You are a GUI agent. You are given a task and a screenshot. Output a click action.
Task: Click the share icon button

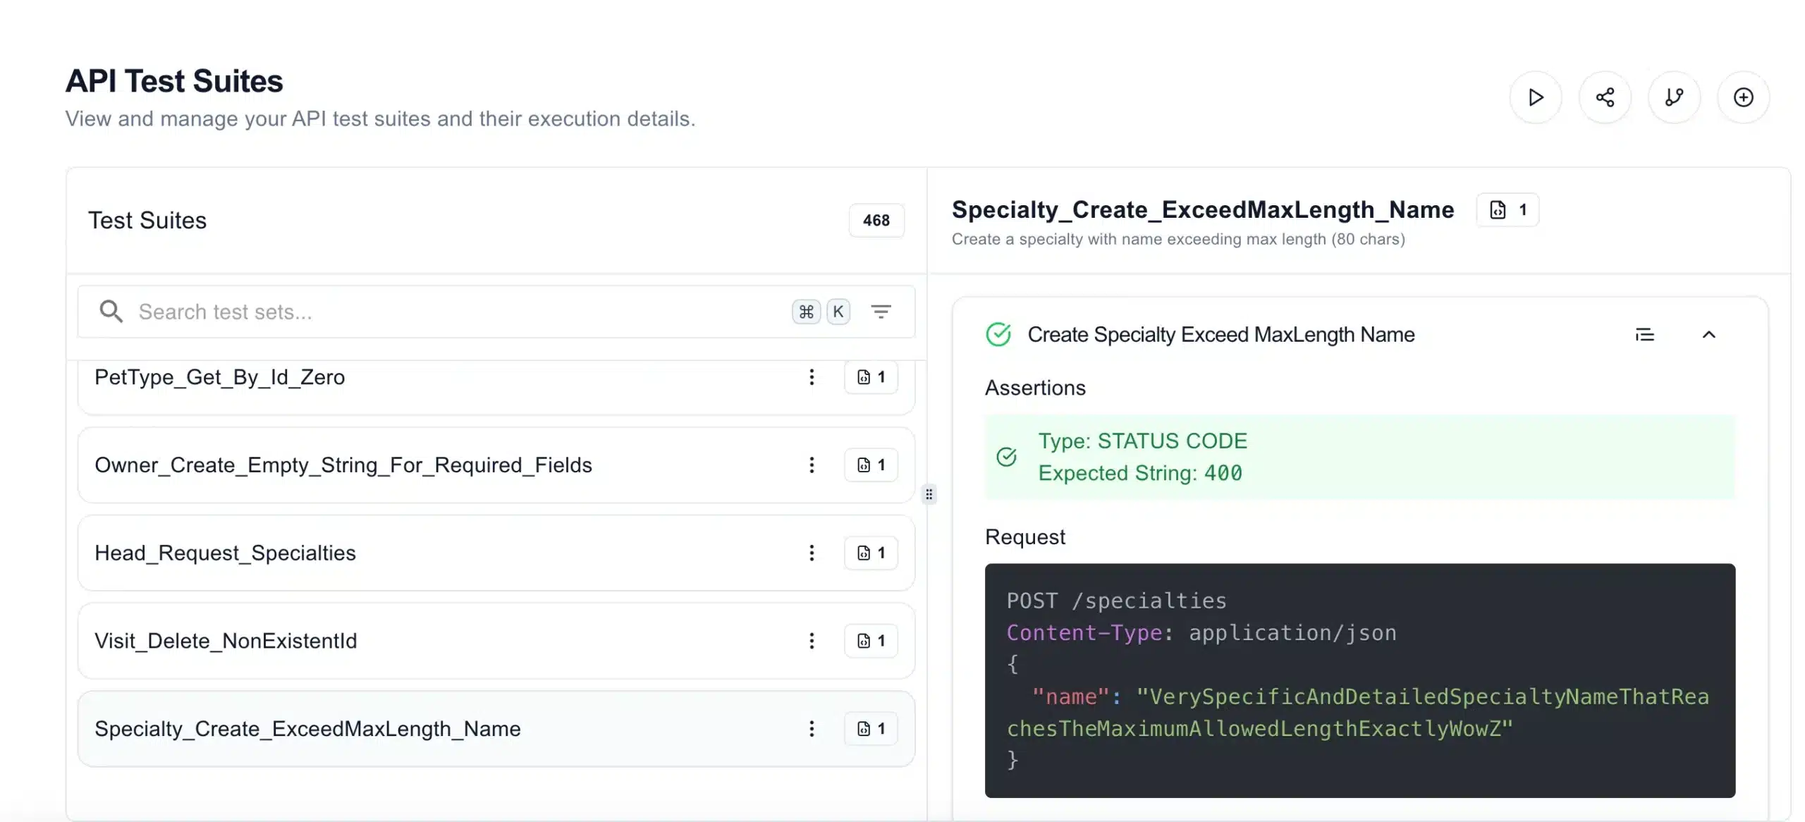[x=1605, y=97]
